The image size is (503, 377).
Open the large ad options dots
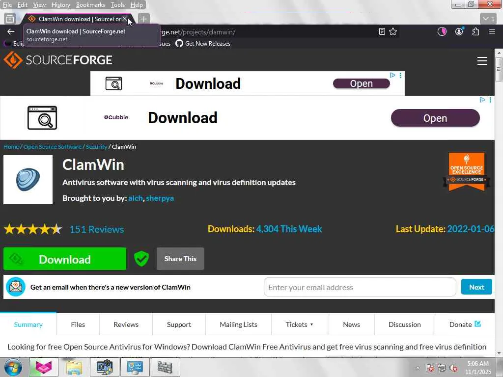coord(491,100)
